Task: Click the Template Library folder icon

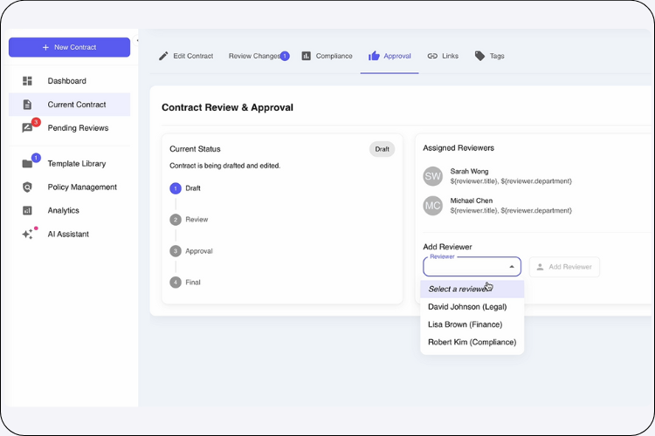Action: point(28,164)
